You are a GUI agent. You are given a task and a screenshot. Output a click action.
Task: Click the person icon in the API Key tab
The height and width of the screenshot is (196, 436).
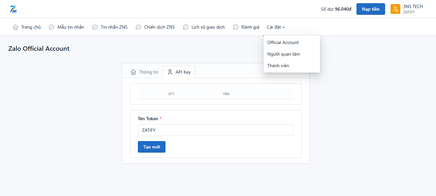click(x=170, y=72)
